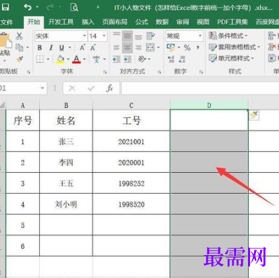Click the Select All corner triangle
Viewport: 279px width, 278px height.
tap(3, 105)
